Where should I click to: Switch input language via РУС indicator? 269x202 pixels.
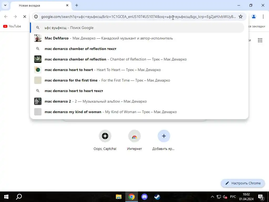click(233, 197)
